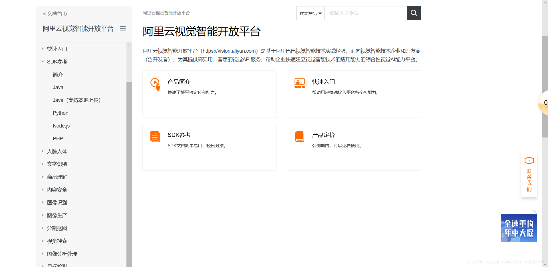Click text SDK文档简单易用，轻松对接。
Screen dimensions: 548x267
pos(197,146)
